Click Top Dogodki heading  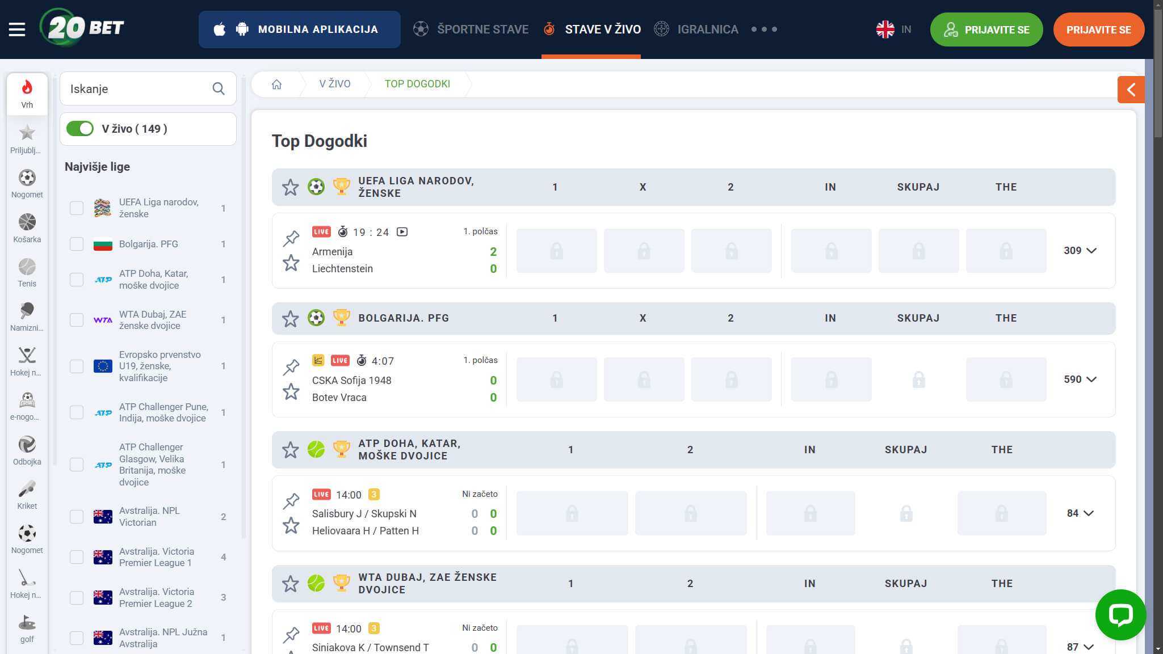[320, 141]
